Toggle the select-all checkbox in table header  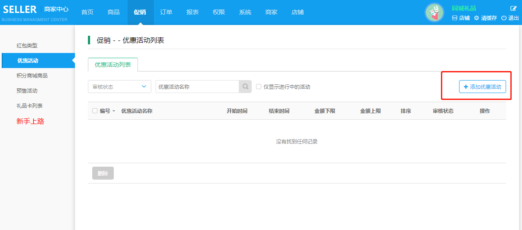click(x=95, y=111)
